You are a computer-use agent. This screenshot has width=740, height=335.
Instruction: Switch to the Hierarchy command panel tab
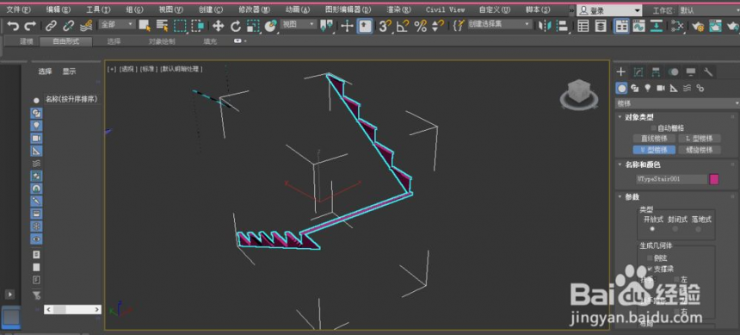pyautogui.click(x=656, y=71)
